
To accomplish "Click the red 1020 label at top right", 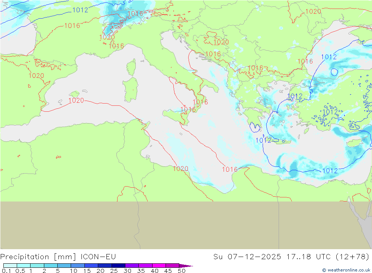I will click(x=313, y=12).
